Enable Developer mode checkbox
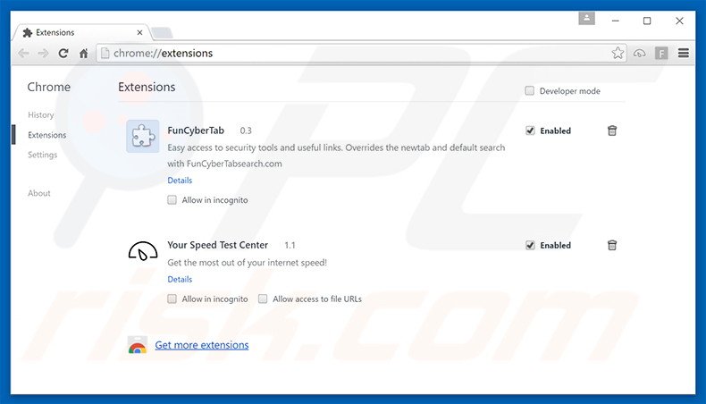Viewport: 706px width, 404px height. pyautogui.click(x=530, y=91)
